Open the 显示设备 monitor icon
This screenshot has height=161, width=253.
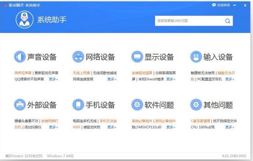pos(137,57)
